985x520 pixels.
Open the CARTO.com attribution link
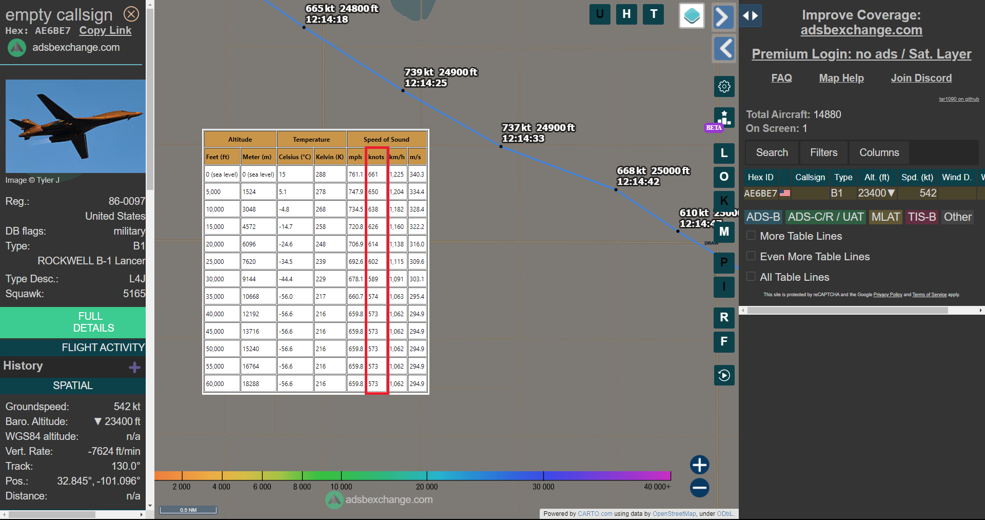[x=595, y=513]
